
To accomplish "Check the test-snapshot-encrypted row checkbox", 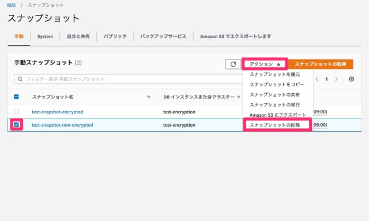I will 16,112.
